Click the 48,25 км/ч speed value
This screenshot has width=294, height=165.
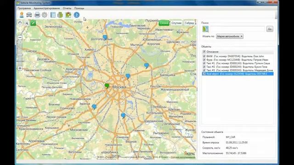(x=232, y=148)
